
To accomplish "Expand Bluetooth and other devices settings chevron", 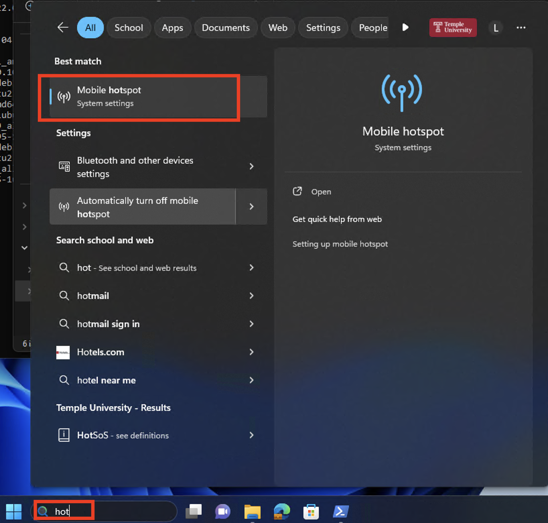I will (x=251, y=167).
